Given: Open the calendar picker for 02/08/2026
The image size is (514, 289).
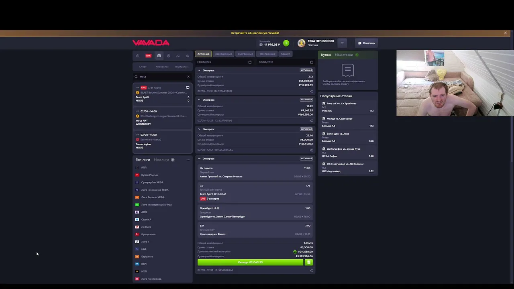Looking at the screenshot, I should tap(312, 62).
